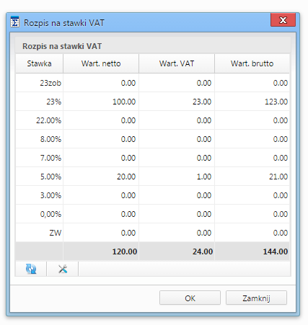This screenshot has height=325, width=308.
Task: Select the 5.00% rate row
Action: (152, 177)
